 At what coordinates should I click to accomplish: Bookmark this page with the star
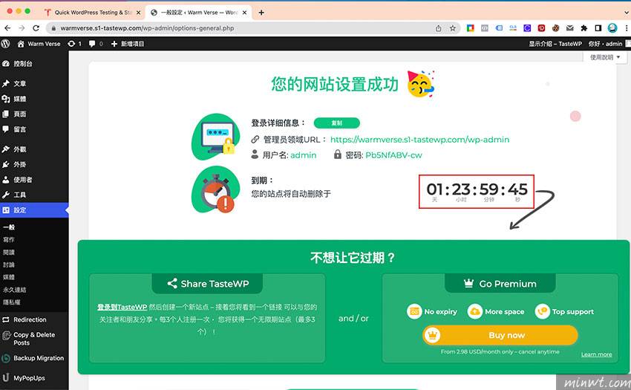tap(453, 28)
